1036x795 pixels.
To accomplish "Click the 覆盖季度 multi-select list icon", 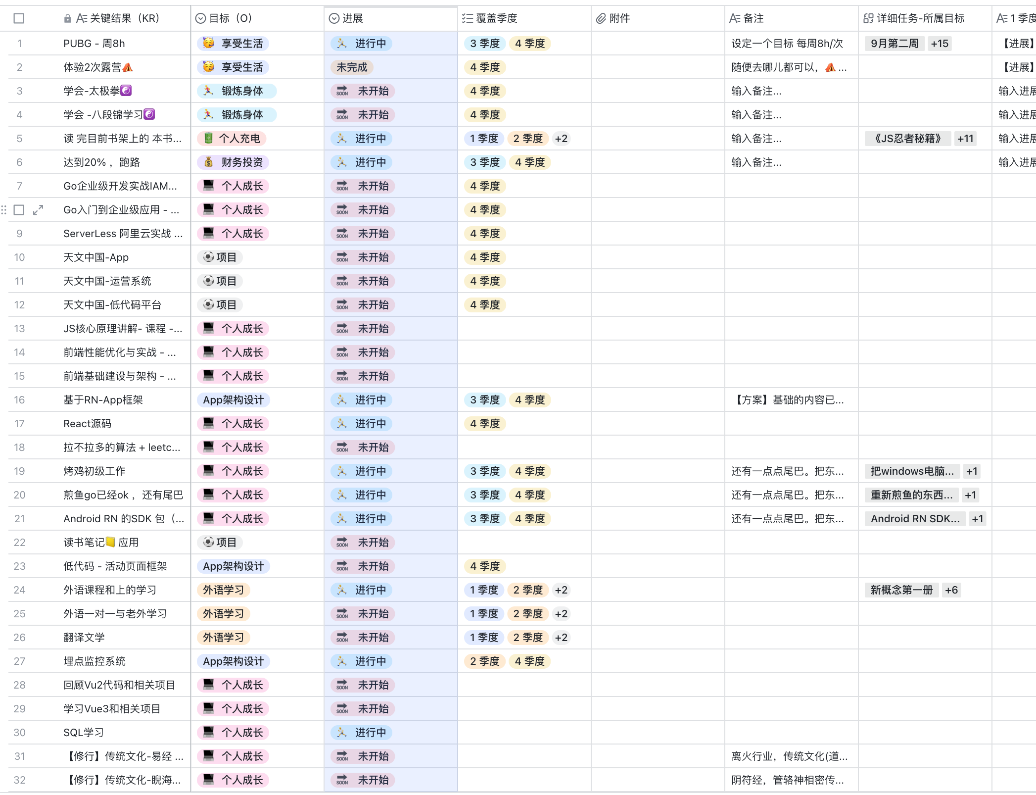I will 467,19.
